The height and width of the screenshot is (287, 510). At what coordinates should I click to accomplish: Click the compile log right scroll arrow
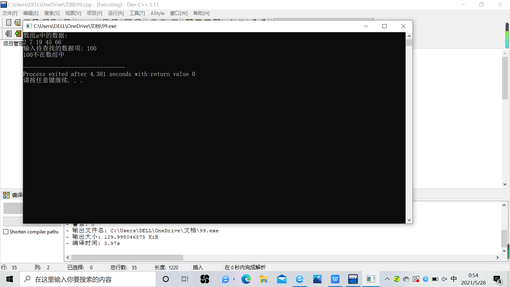[498, 258]
